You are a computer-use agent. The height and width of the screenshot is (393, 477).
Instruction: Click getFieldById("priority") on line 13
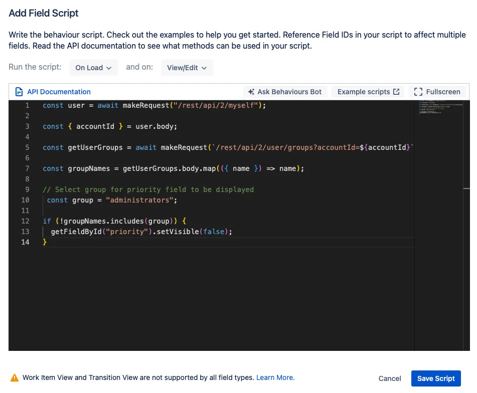pyautogui.click(x=101, y=232)
